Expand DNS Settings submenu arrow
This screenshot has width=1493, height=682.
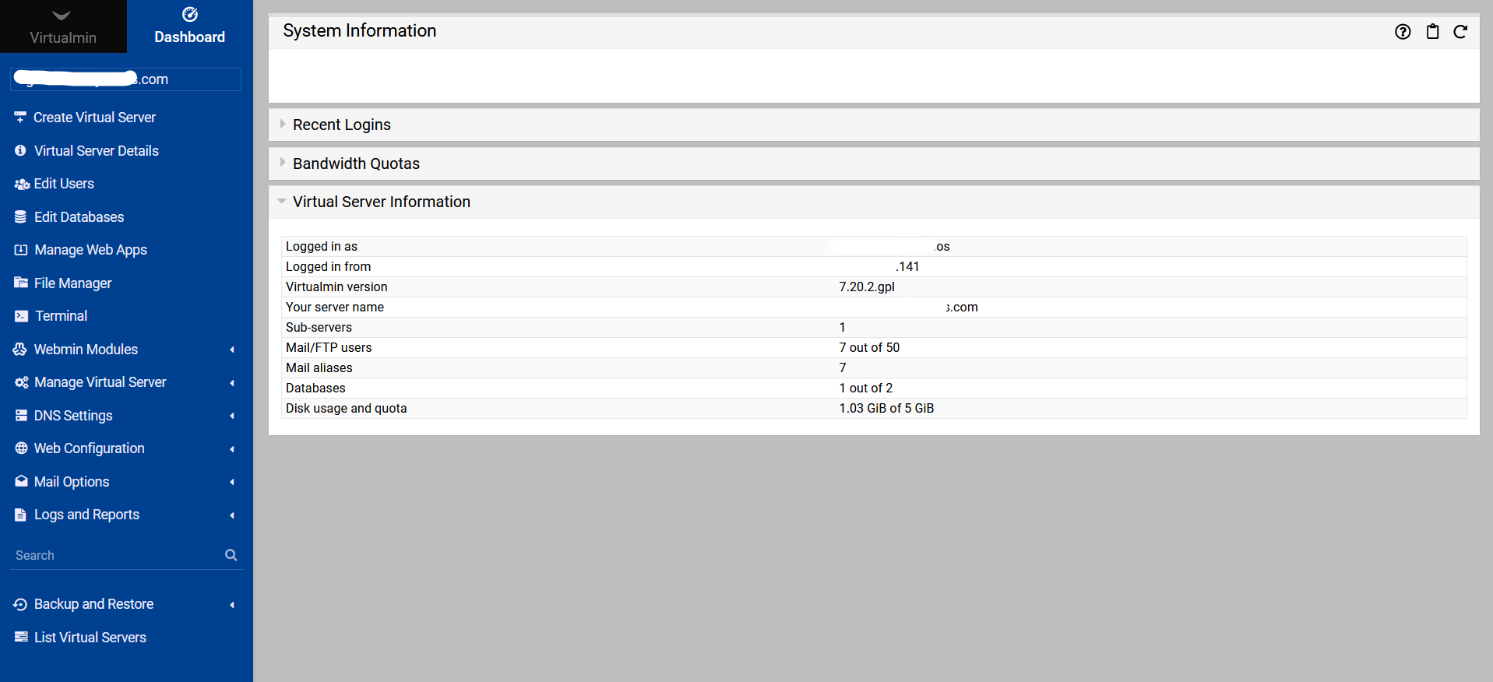pos(232,416)
